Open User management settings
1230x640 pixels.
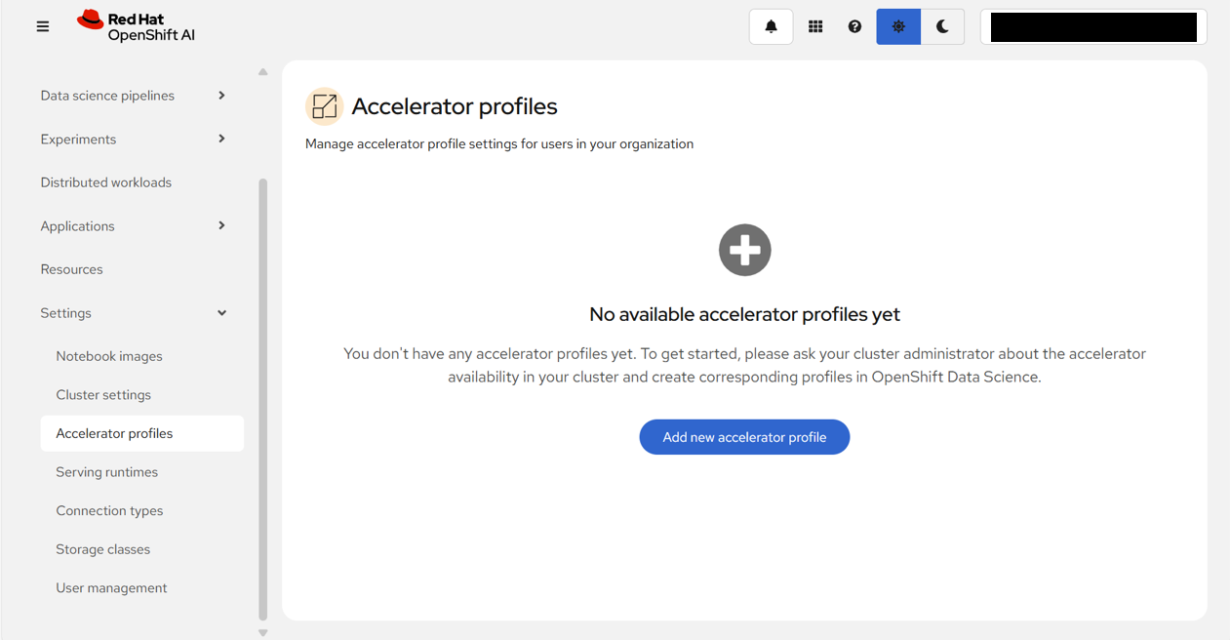[142, 587]
